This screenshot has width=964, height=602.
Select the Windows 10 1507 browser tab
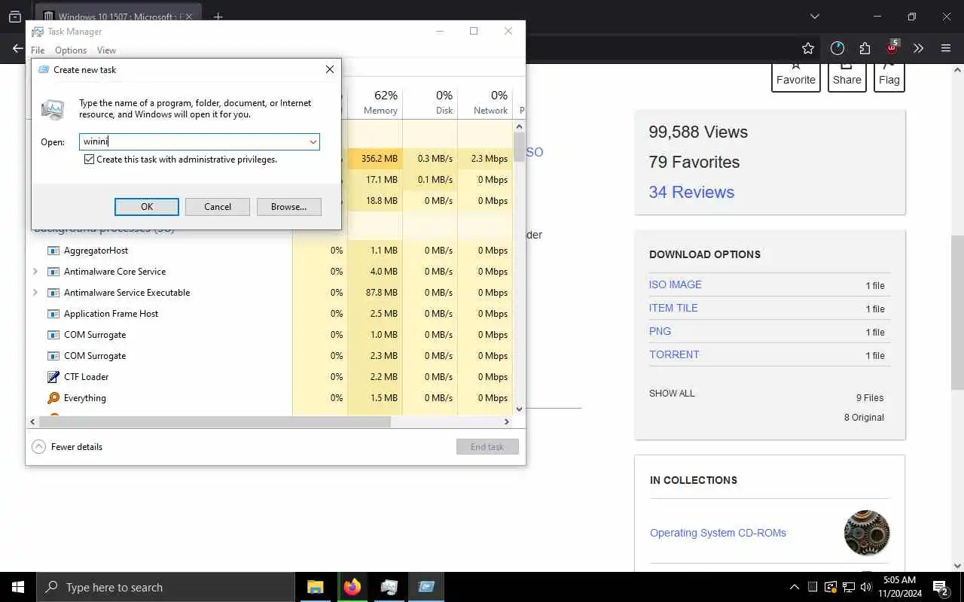point(118,17)
